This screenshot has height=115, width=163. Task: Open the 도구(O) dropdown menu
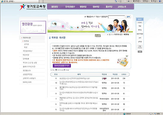tap(154, 1)
